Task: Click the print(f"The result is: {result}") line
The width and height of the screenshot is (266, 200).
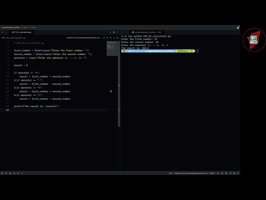Action: [x=37, y=106]
